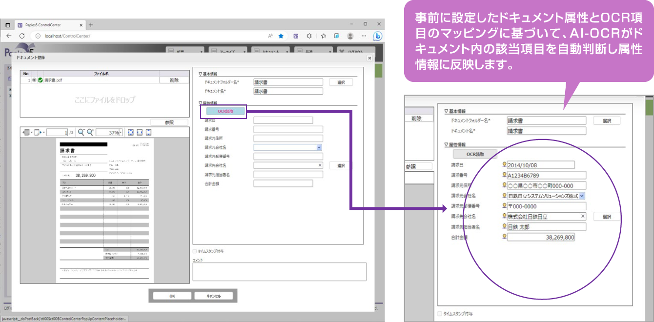
Task: Collapse 基本情報 section in left dialog
Action: coord(200,74)
